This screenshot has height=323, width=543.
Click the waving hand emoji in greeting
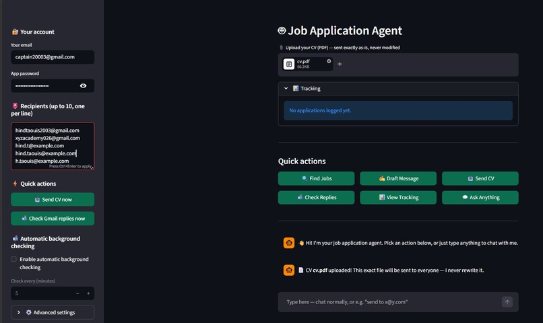301,243
